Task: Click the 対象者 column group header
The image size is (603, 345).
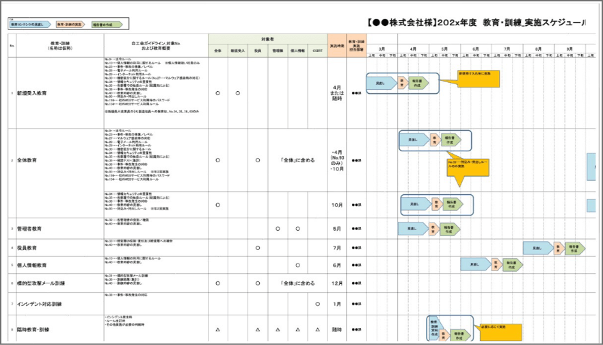Action: 267,40
